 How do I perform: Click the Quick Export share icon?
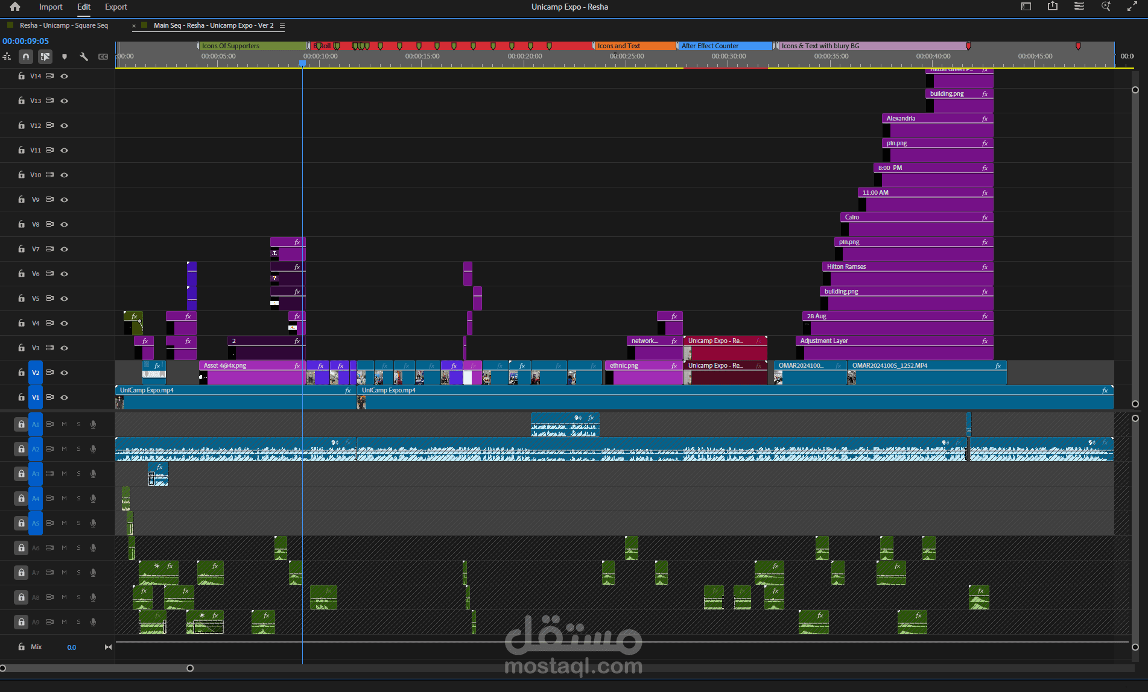click(1053, 6)
